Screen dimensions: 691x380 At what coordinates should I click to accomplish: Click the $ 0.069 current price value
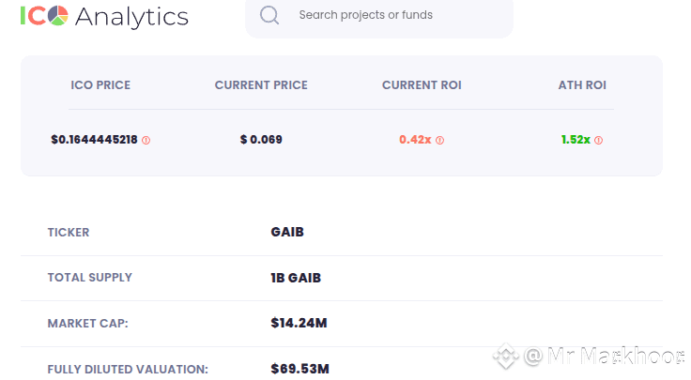point(261,140)
